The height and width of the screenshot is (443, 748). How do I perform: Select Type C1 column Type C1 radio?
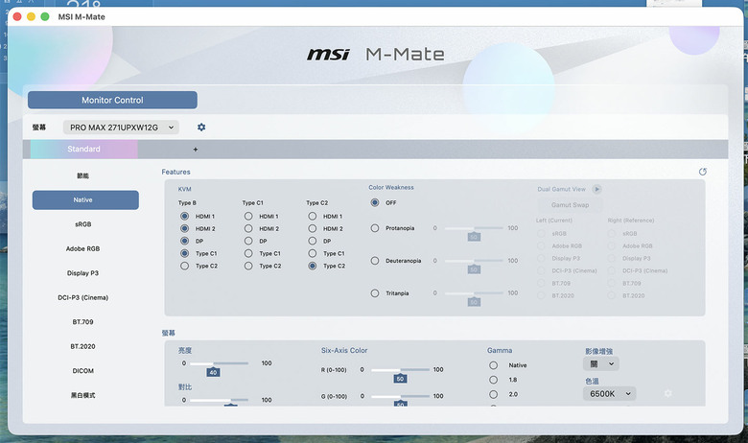point(248,253)
